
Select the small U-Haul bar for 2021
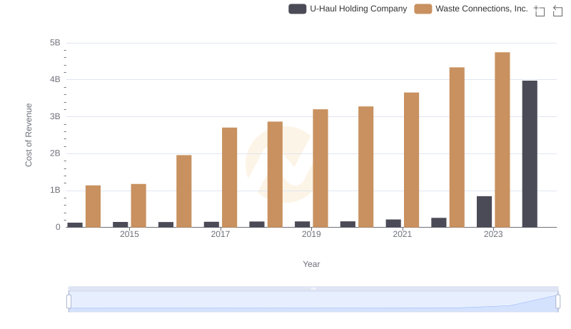393,223
